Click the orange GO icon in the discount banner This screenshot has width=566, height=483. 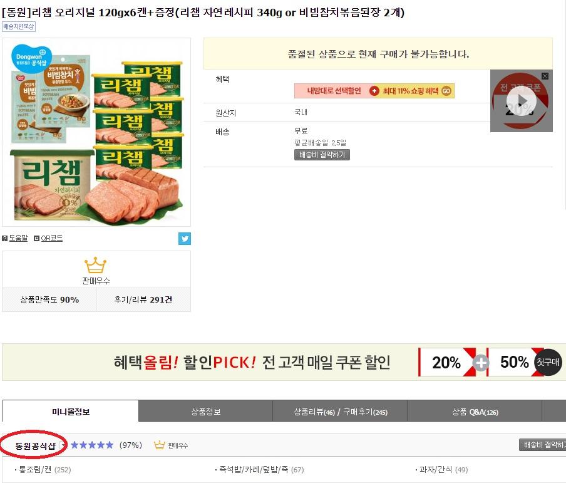[446, 91]
